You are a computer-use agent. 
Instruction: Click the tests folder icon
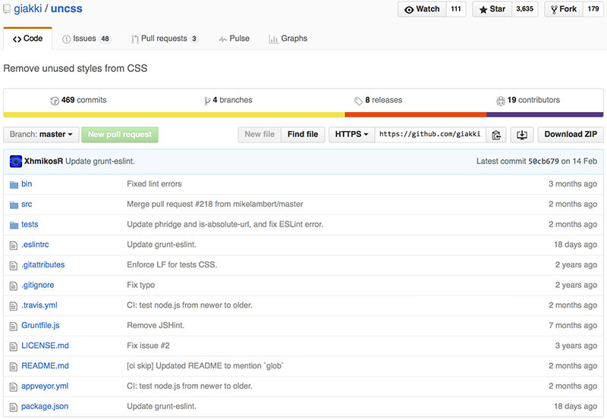[14, 224]
